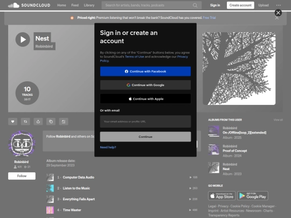This screenshot has width=291, height=218.
Task: Click Sign in in the header
Action: [215, 5]
